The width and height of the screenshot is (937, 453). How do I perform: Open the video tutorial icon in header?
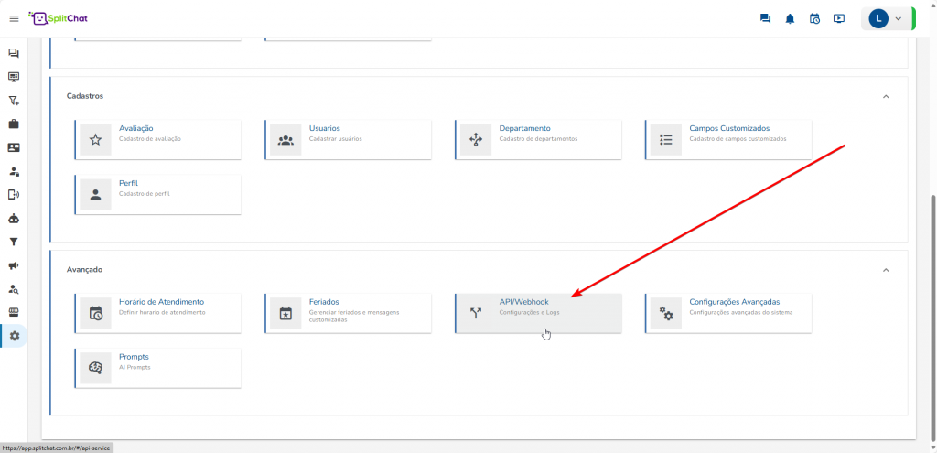click(x=839, y=18)
